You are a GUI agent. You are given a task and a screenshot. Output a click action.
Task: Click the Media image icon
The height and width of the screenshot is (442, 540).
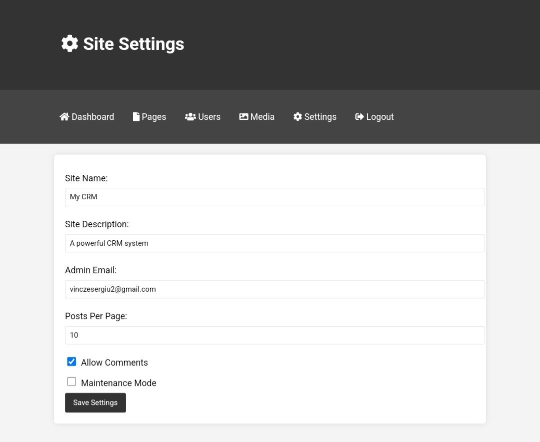pyautogui.click(x=243, y=116)
